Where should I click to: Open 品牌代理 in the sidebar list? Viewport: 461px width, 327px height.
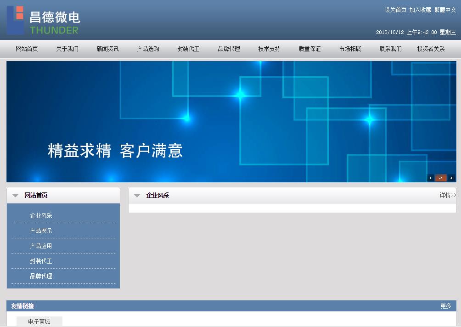point(41,276)
